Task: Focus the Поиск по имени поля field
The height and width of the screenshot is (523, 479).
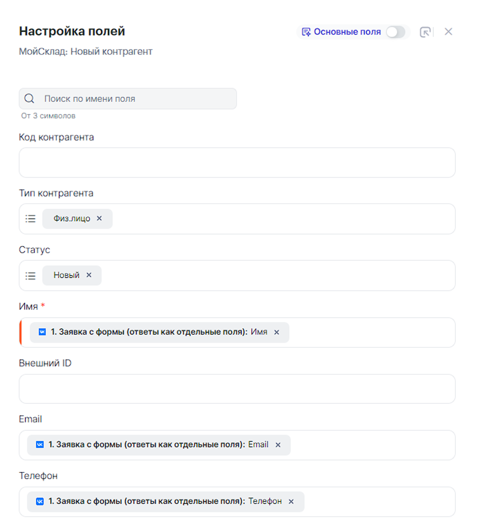Action: pyautogui.click(x=138, y=99)
